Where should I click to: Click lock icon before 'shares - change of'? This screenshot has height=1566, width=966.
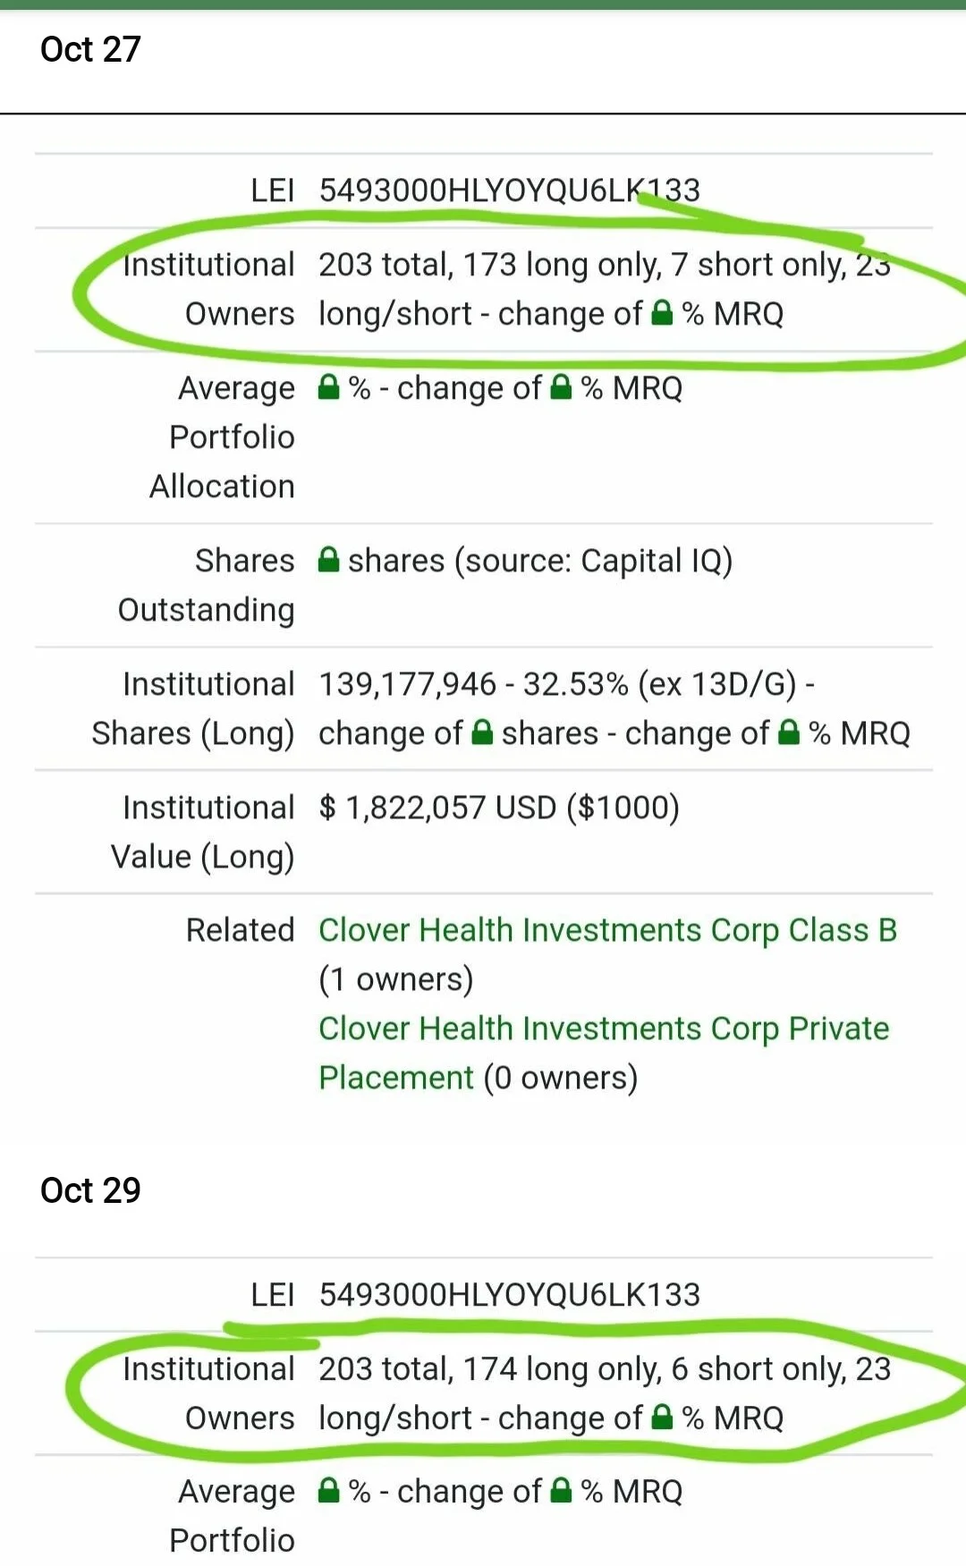click(482, 732)
